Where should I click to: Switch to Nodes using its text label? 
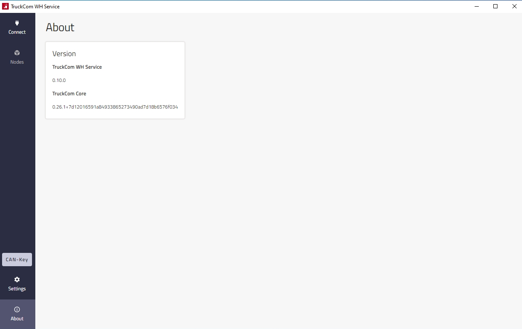(17, 62)
